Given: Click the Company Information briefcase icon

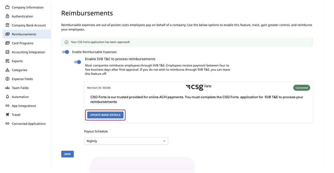Looking at the screenshot, I should pyautogui.click(x=7, y=7).
